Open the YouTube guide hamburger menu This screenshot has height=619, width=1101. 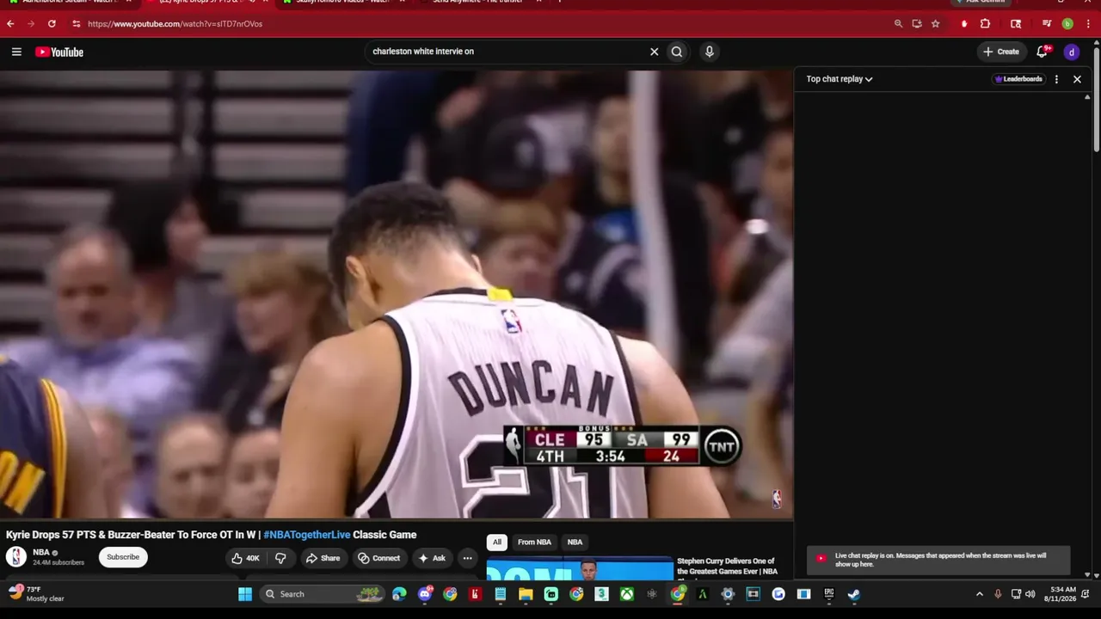[16, 52]
